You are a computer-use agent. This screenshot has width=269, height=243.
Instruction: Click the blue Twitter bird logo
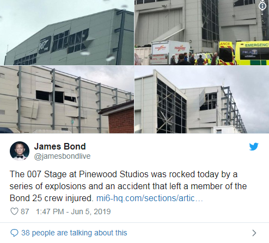254,146
